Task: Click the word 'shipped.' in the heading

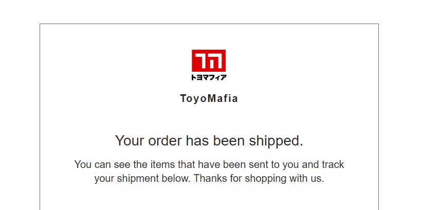Action: pyautogui.click(x=276, y=141)
